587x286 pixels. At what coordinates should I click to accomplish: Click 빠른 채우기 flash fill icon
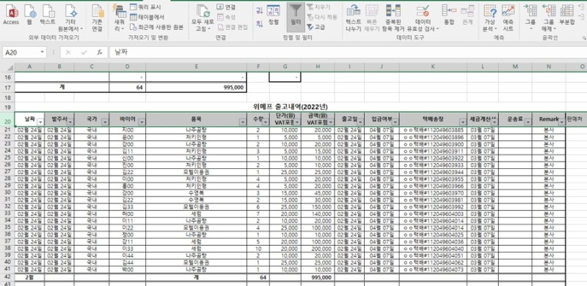(x=372, y=18)
